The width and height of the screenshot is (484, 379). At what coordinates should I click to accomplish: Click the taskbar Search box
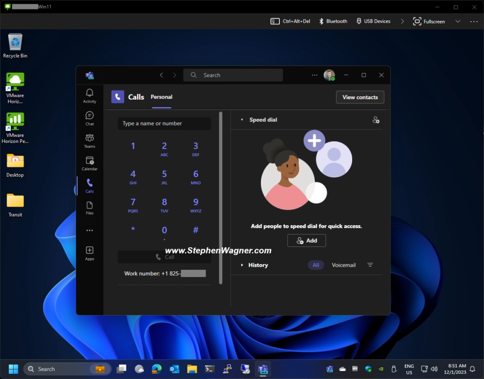tap(67, 369)
